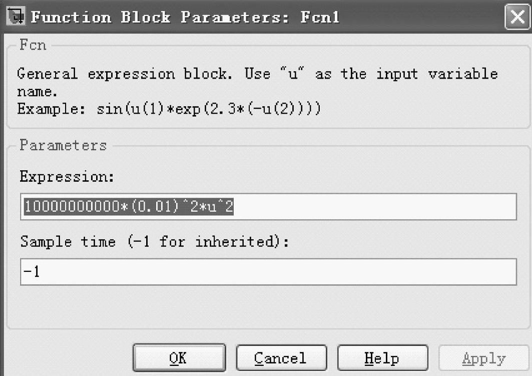Click the General expression block description line
The width and height of the screenshot is (532, 376).
click(x=257, y=74)
